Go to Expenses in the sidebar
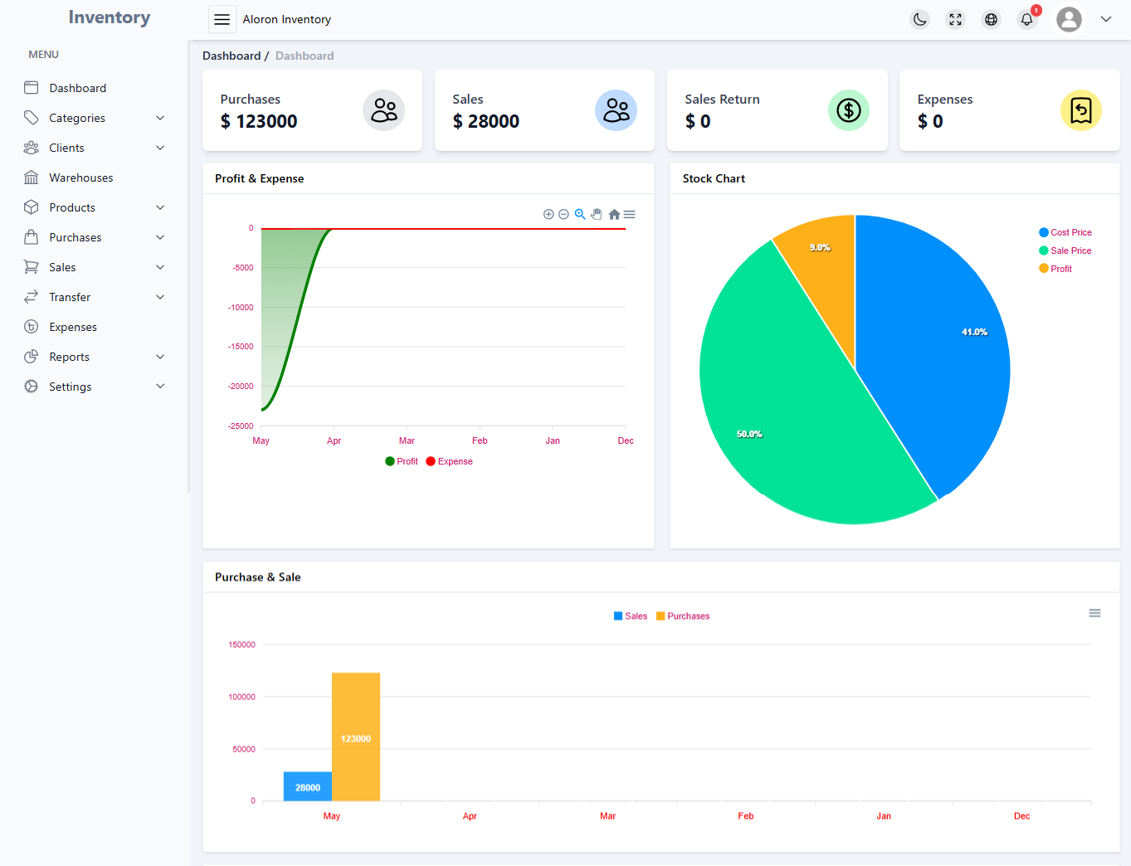This screenshot has height=866, width=1131. (x=73, y=327)
